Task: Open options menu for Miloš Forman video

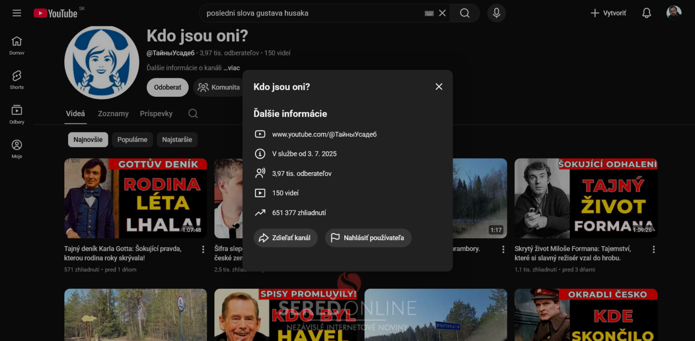Action: [x=653, y=249]
